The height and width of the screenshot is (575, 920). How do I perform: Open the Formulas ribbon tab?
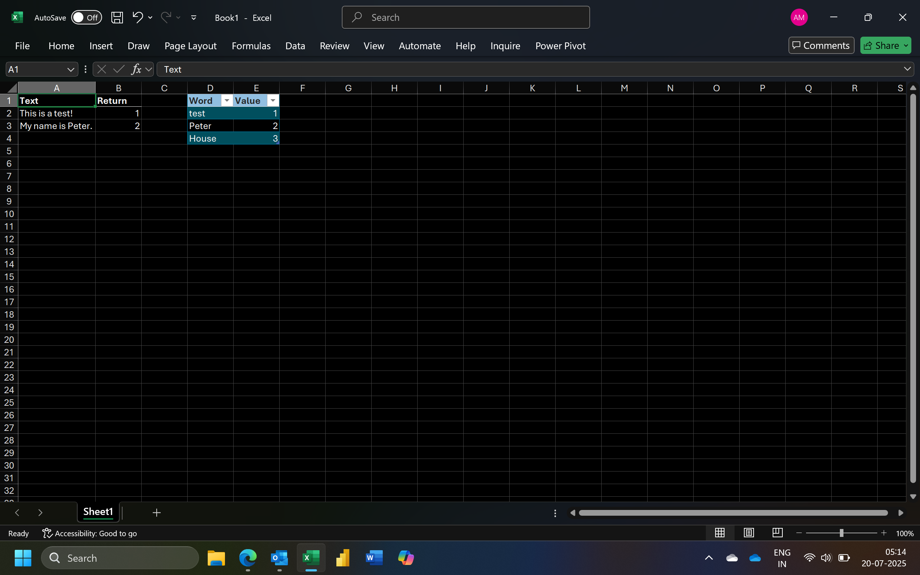(x=251, y=46)
